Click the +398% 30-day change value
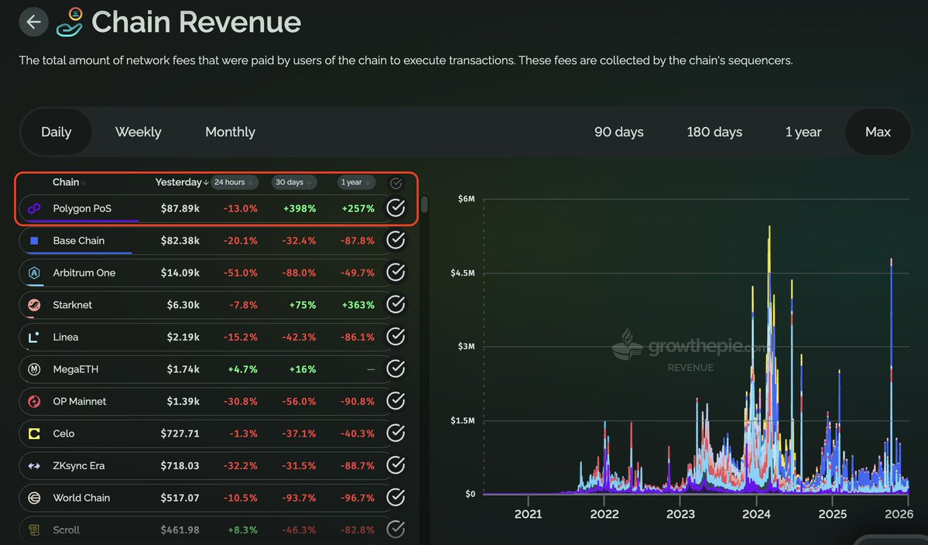Image resolution: width=928 pixels, height=545 pixels. click(300, 208)
